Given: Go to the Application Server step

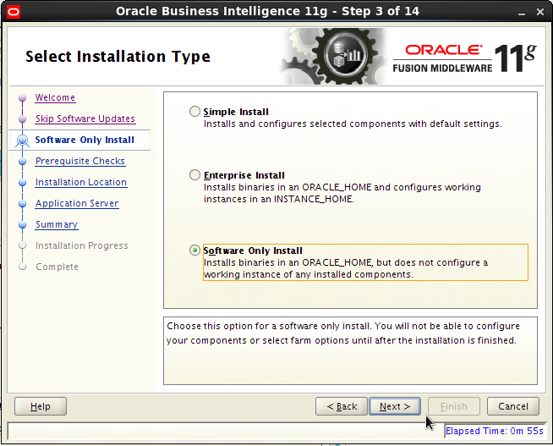Looking at the screenshot, I should click(x=77, y=203).
